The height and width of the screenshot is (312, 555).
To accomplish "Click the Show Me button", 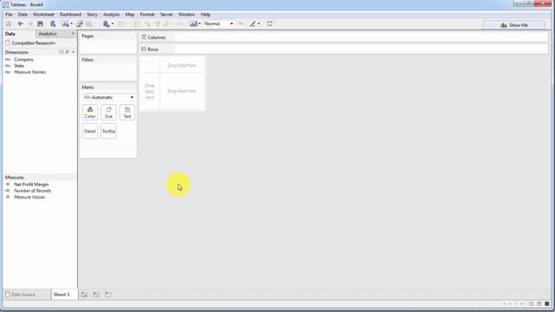I will [514, 25].
